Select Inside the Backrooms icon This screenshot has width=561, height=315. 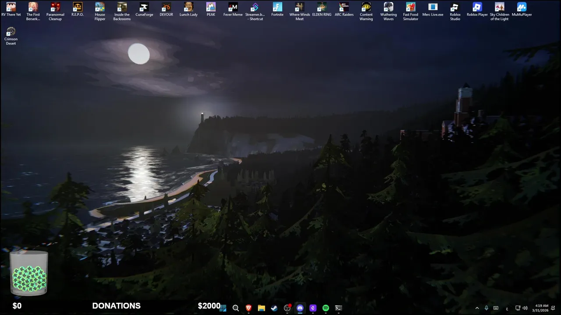[x=122, y=11]
